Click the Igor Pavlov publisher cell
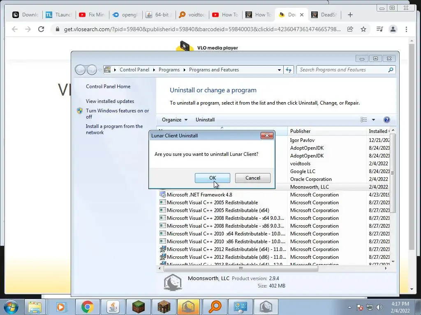421x315 pixels. pyautogui.click(x=302, y=140)
